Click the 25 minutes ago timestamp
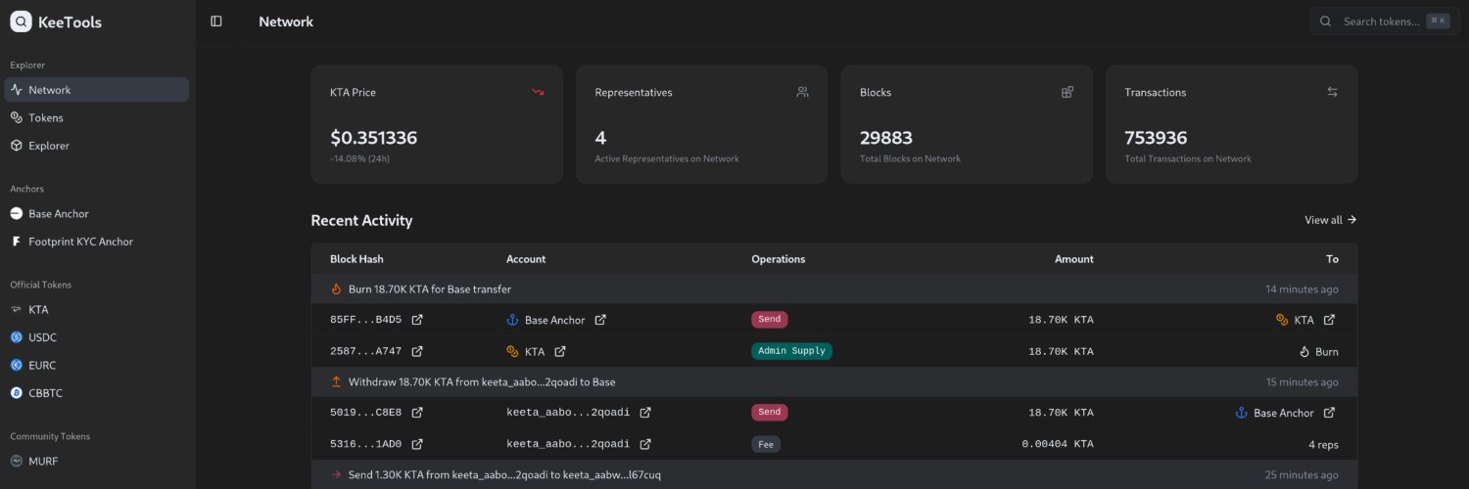Image resolution: width=1469 pixels, height=489 pixels. [1302, 474]
